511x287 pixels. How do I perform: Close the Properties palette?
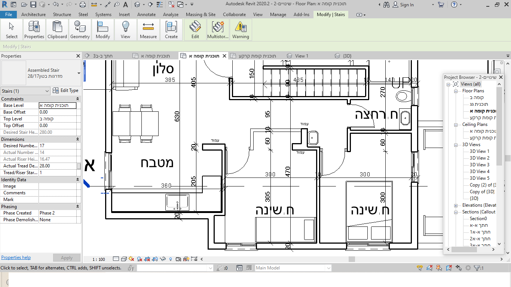point(78,56)
